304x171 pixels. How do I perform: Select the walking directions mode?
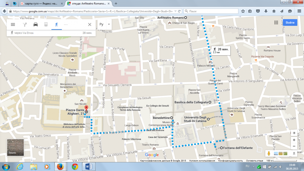tap(56, 25)
